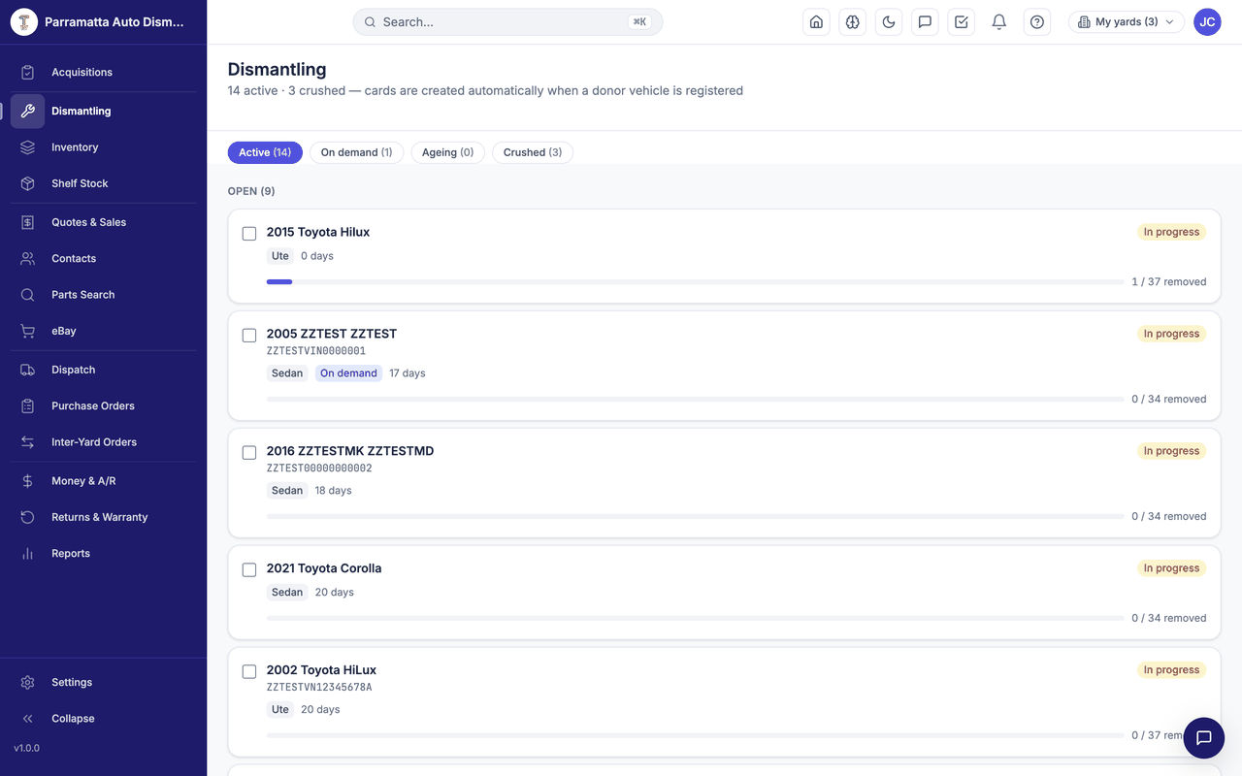Click the "18 days" age label
The height and width of the screenshot is (776, 1242).
pyautogui.click(x=333, y=491)
